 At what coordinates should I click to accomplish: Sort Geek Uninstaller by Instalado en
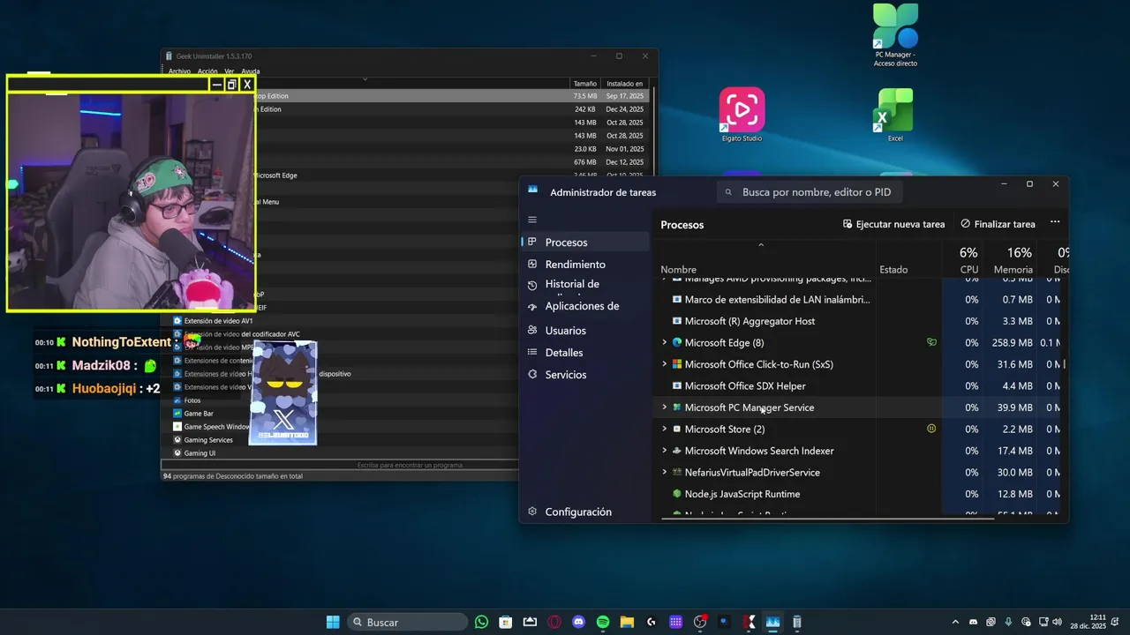tap(625, 83)
